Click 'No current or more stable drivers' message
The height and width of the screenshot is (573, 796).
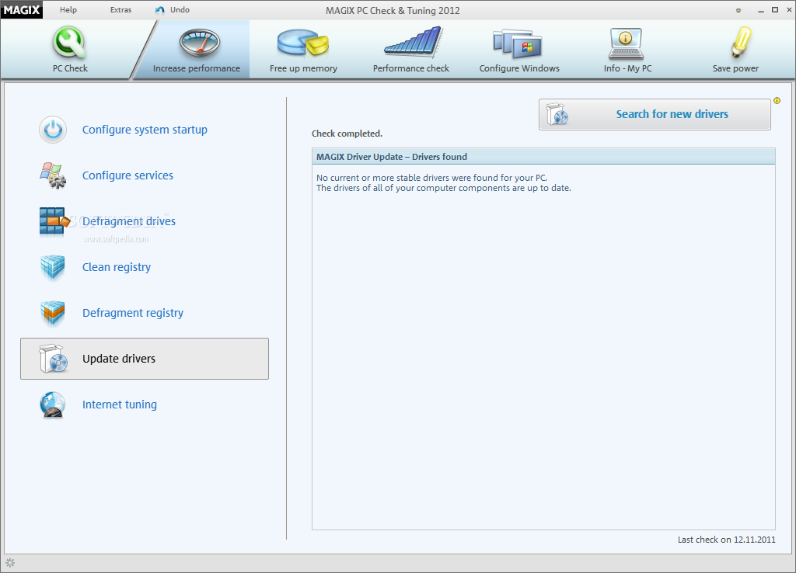pos(431,178)
